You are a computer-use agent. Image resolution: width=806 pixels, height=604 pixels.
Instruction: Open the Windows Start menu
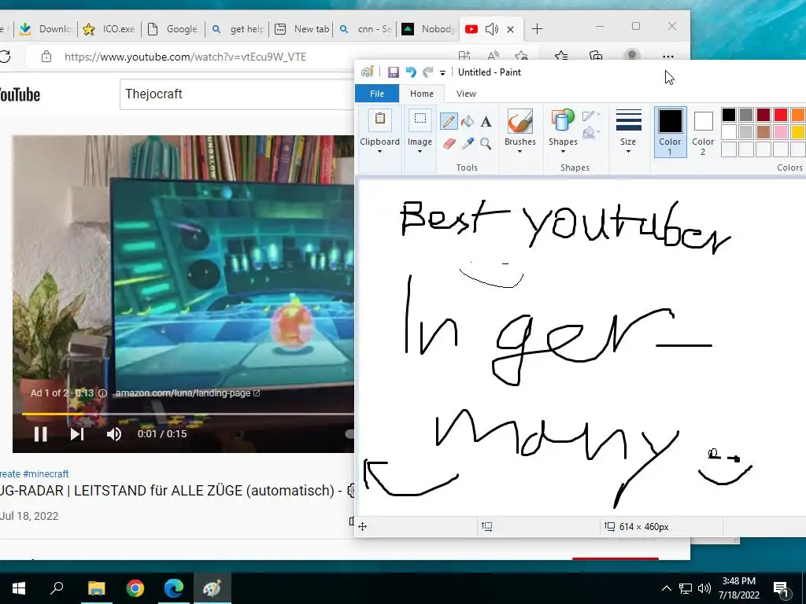[19, 588]
